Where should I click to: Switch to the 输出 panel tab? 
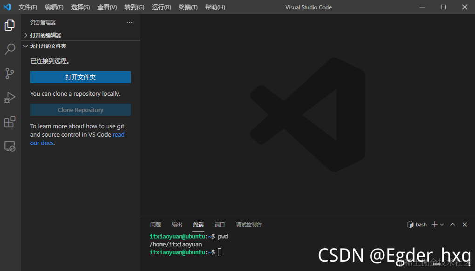point(177,225)
